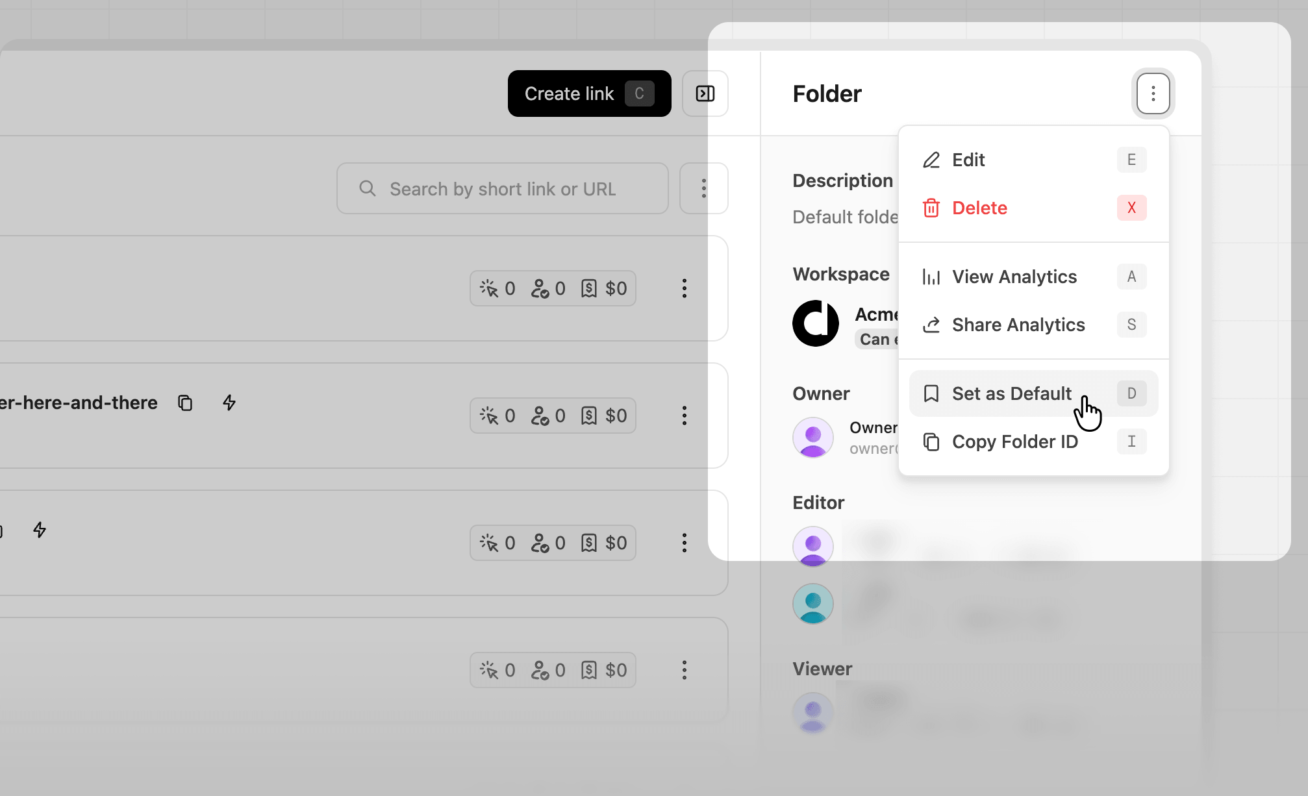Click the E shortcut badge for Edit
Viewport: 1308px width, 796px height.
tap(1131, 160)
